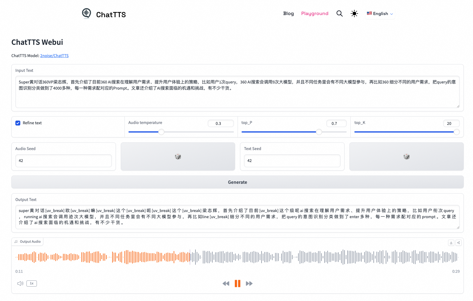Pause the audio playback
The width and height of the screenshot is (473, 301).
(x=238, y=284)
